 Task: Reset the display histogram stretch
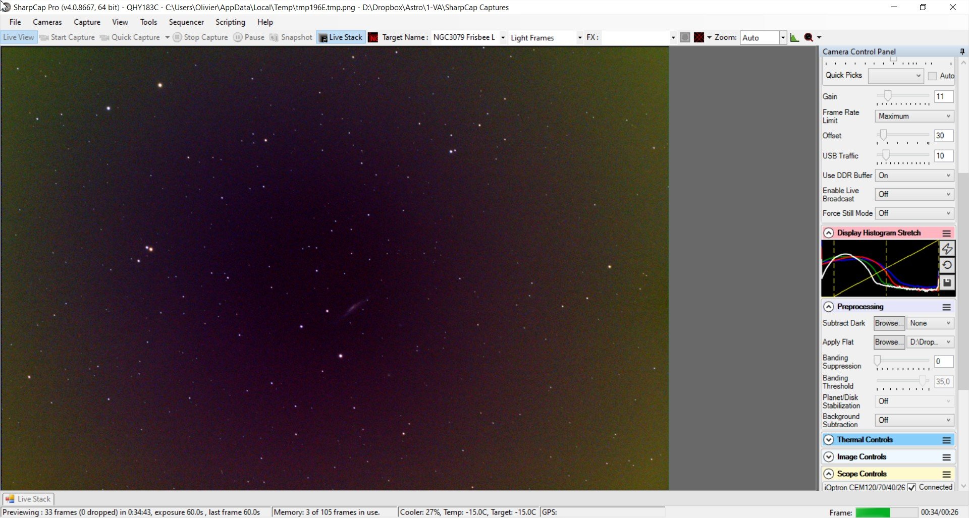tap(947, 265)
